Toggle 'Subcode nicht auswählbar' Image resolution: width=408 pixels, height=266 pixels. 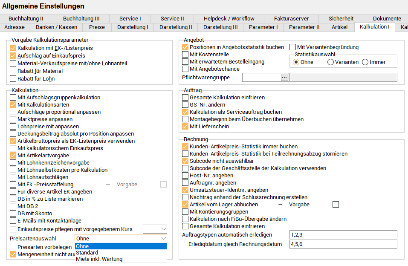[x=185, y=161]
